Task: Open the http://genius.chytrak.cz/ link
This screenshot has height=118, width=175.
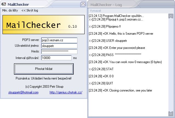Action: [x=66, y=92]
